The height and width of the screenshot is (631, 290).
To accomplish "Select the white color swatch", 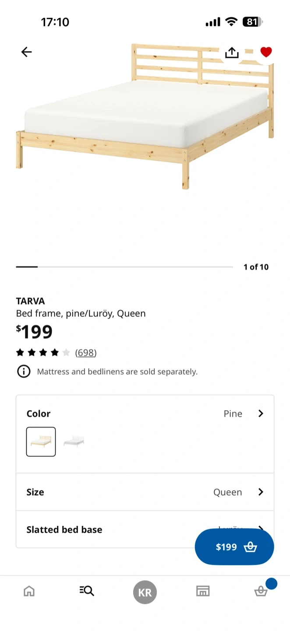I will (74, 442).
